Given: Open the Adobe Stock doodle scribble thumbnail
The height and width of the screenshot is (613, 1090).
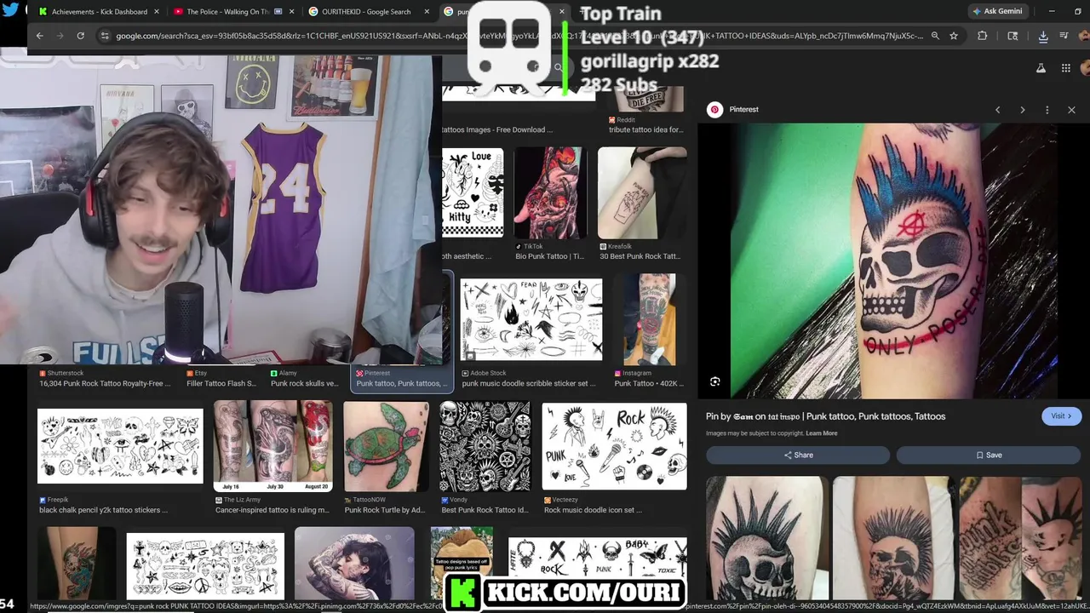Looking at the screenshot, I should [x=531, y=319].
